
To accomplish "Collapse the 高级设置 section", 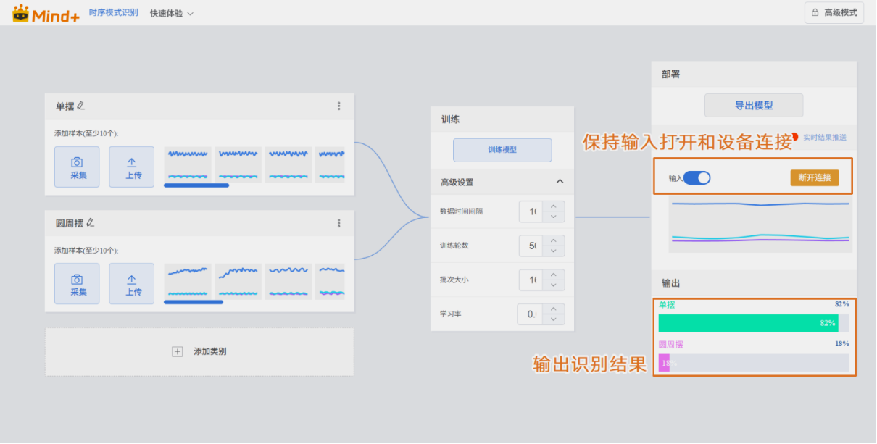I will pyautogui.click(x=560, y=182).
